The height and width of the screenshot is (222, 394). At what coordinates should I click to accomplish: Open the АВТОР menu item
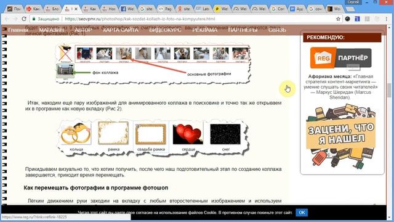(83, 30)
